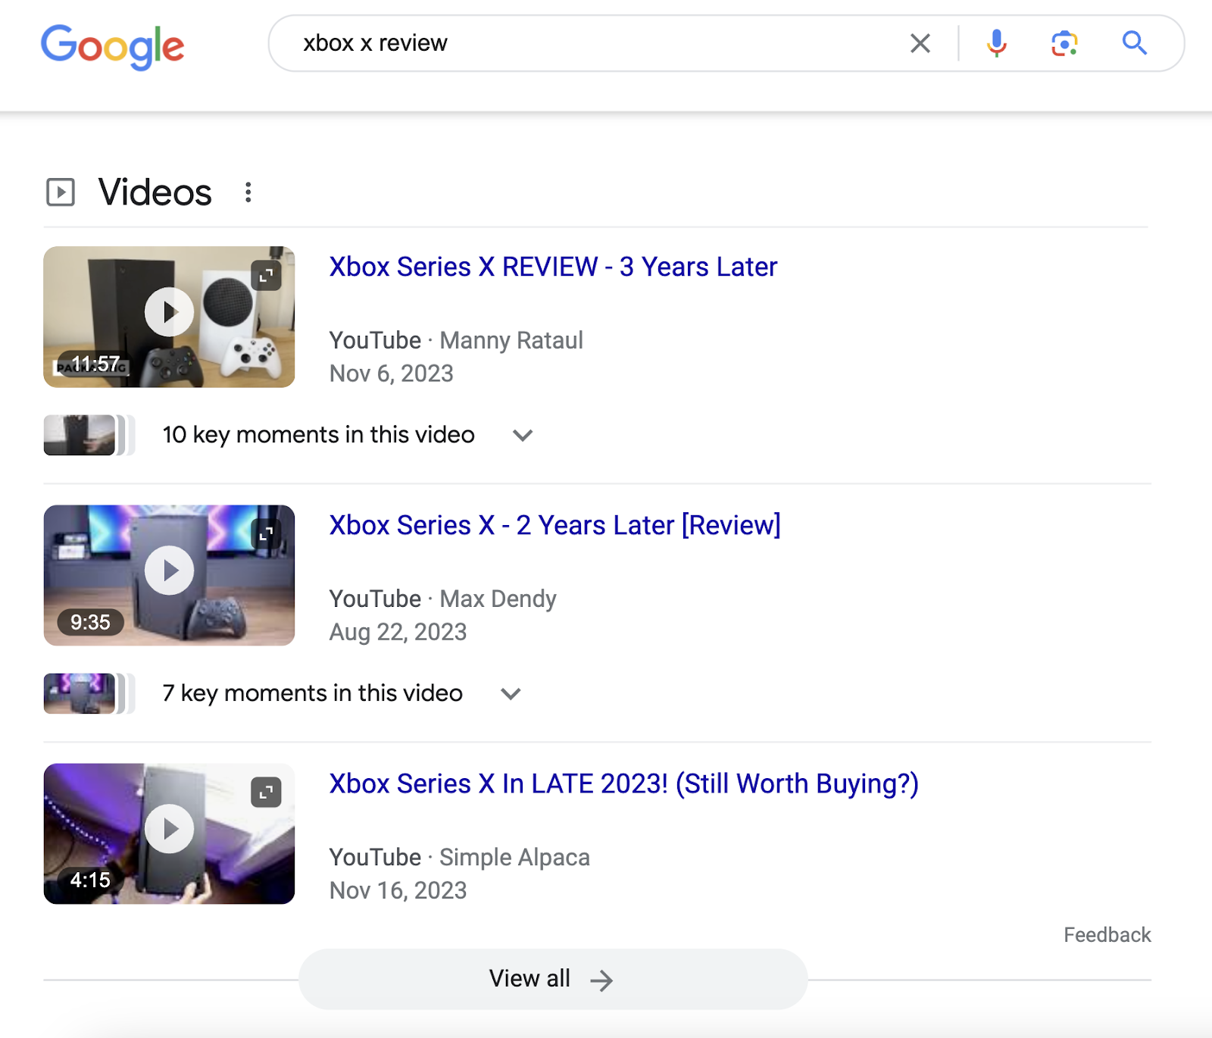Play the Manny Rataul video thumbnail
This screenshot has width=1212, height=1038.
click(x=169, y=311)
